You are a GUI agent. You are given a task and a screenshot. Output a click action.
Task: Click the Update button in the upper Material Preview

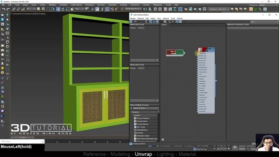[141, 28]
